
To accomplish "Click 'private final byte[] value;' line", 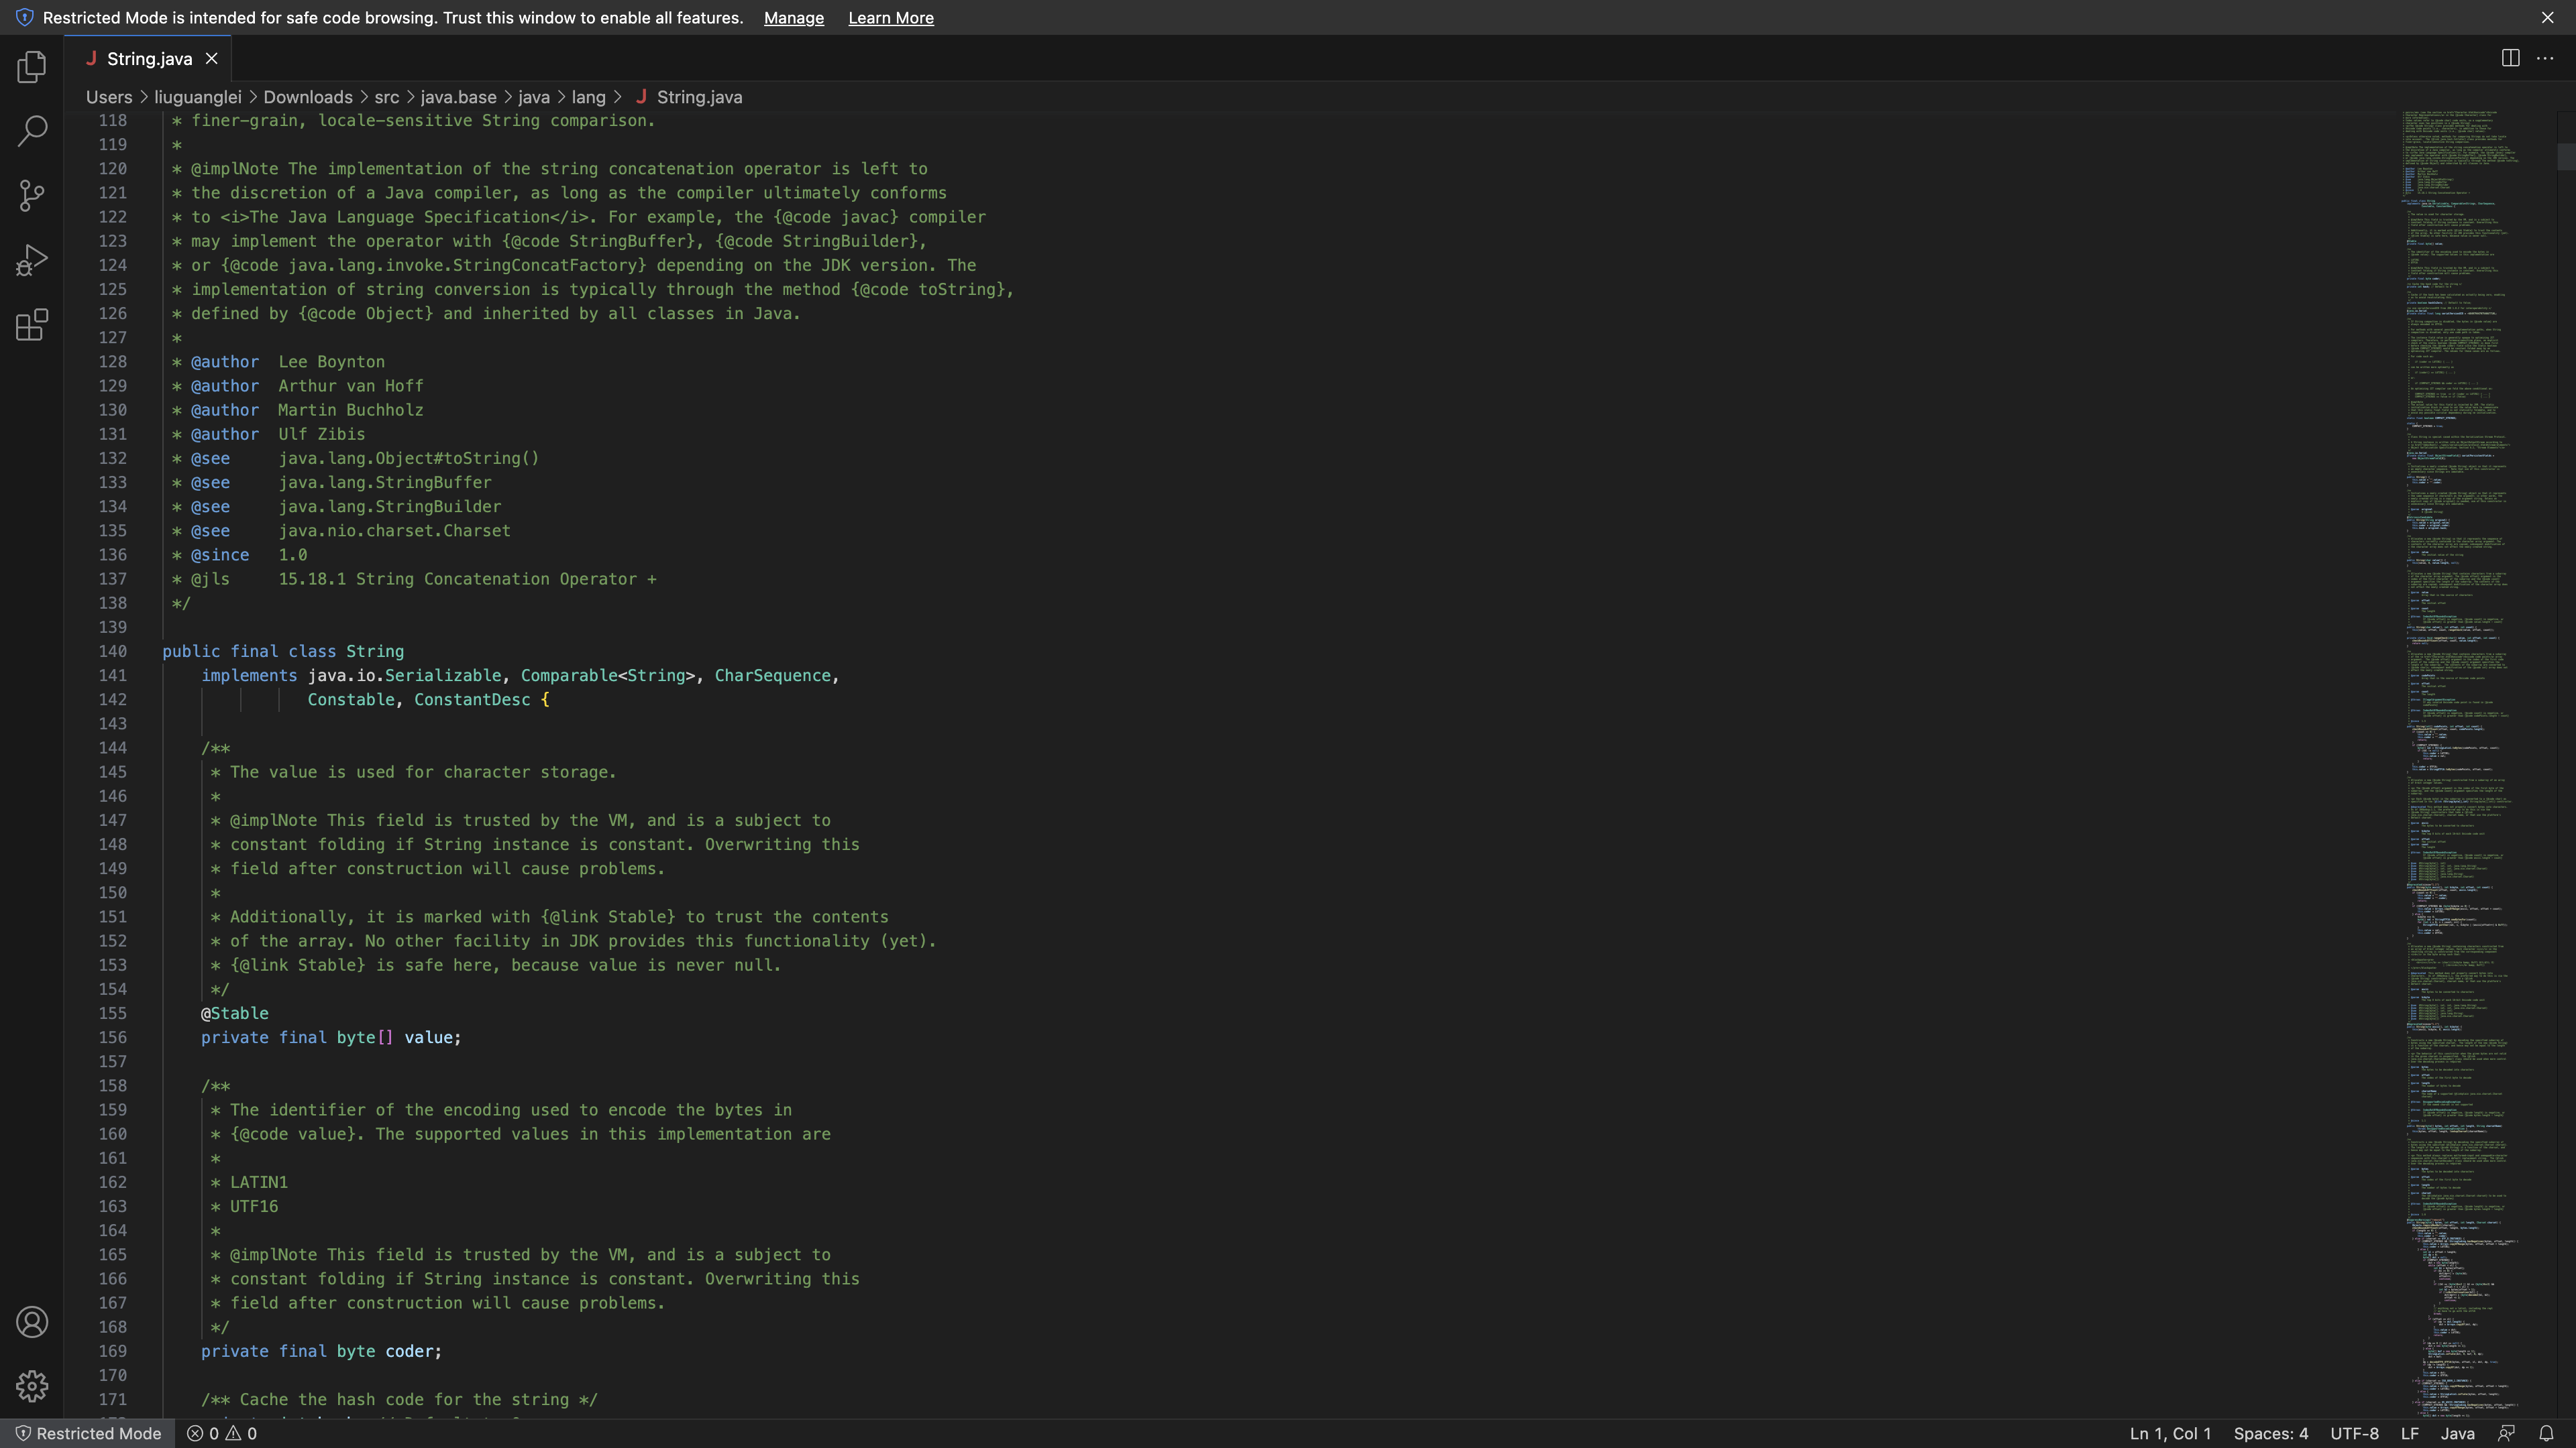I will pos(331,1037).
